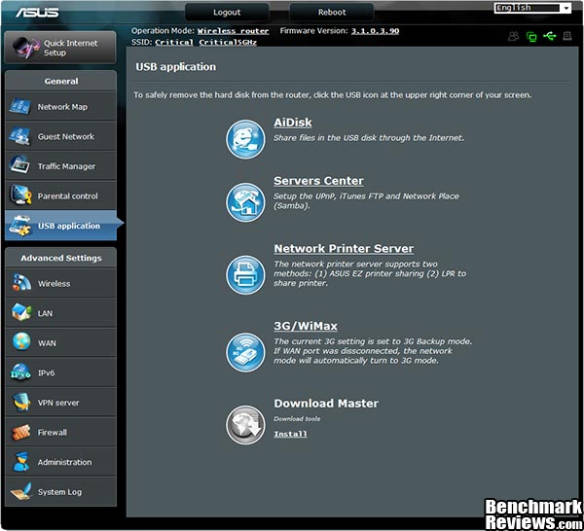Click the USB application sidebar icon
The width and height of the screenshot is (584, 531).
tap(20, 226)
